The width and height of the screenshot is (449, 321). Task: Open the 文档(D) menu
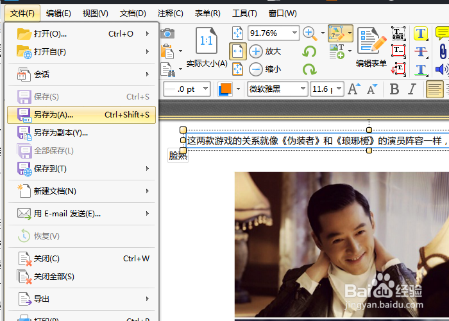[x=133, y=13]
